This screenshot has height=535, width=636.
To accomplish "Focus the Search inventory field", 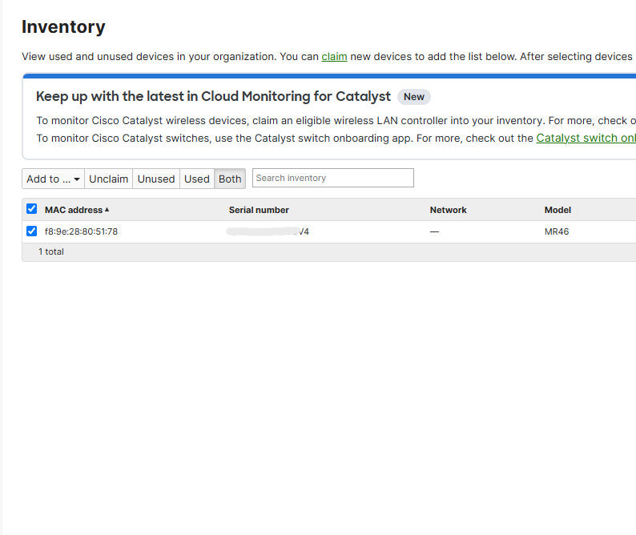I will click(333, 178).
